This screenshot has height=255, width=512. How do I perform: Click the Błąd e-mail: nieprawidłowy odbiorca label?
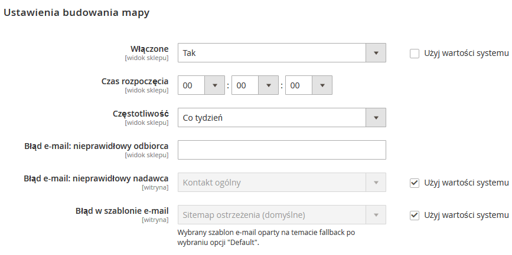tap(96, 145)
